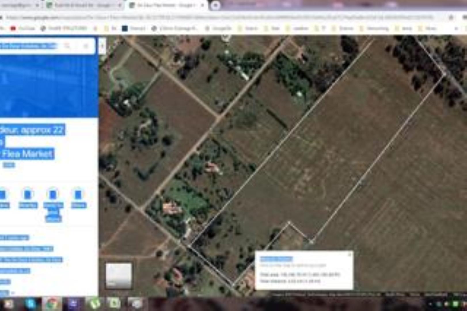Collapse the Google Maps side panel
This screenshot has height=311, width=467.
point(102,46)
